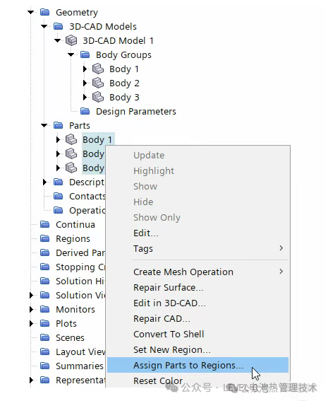The height and width of the screenshot is (401, 328).
Task: Click the Body 1 icon under Body Groups
Action: coord(97,69)
